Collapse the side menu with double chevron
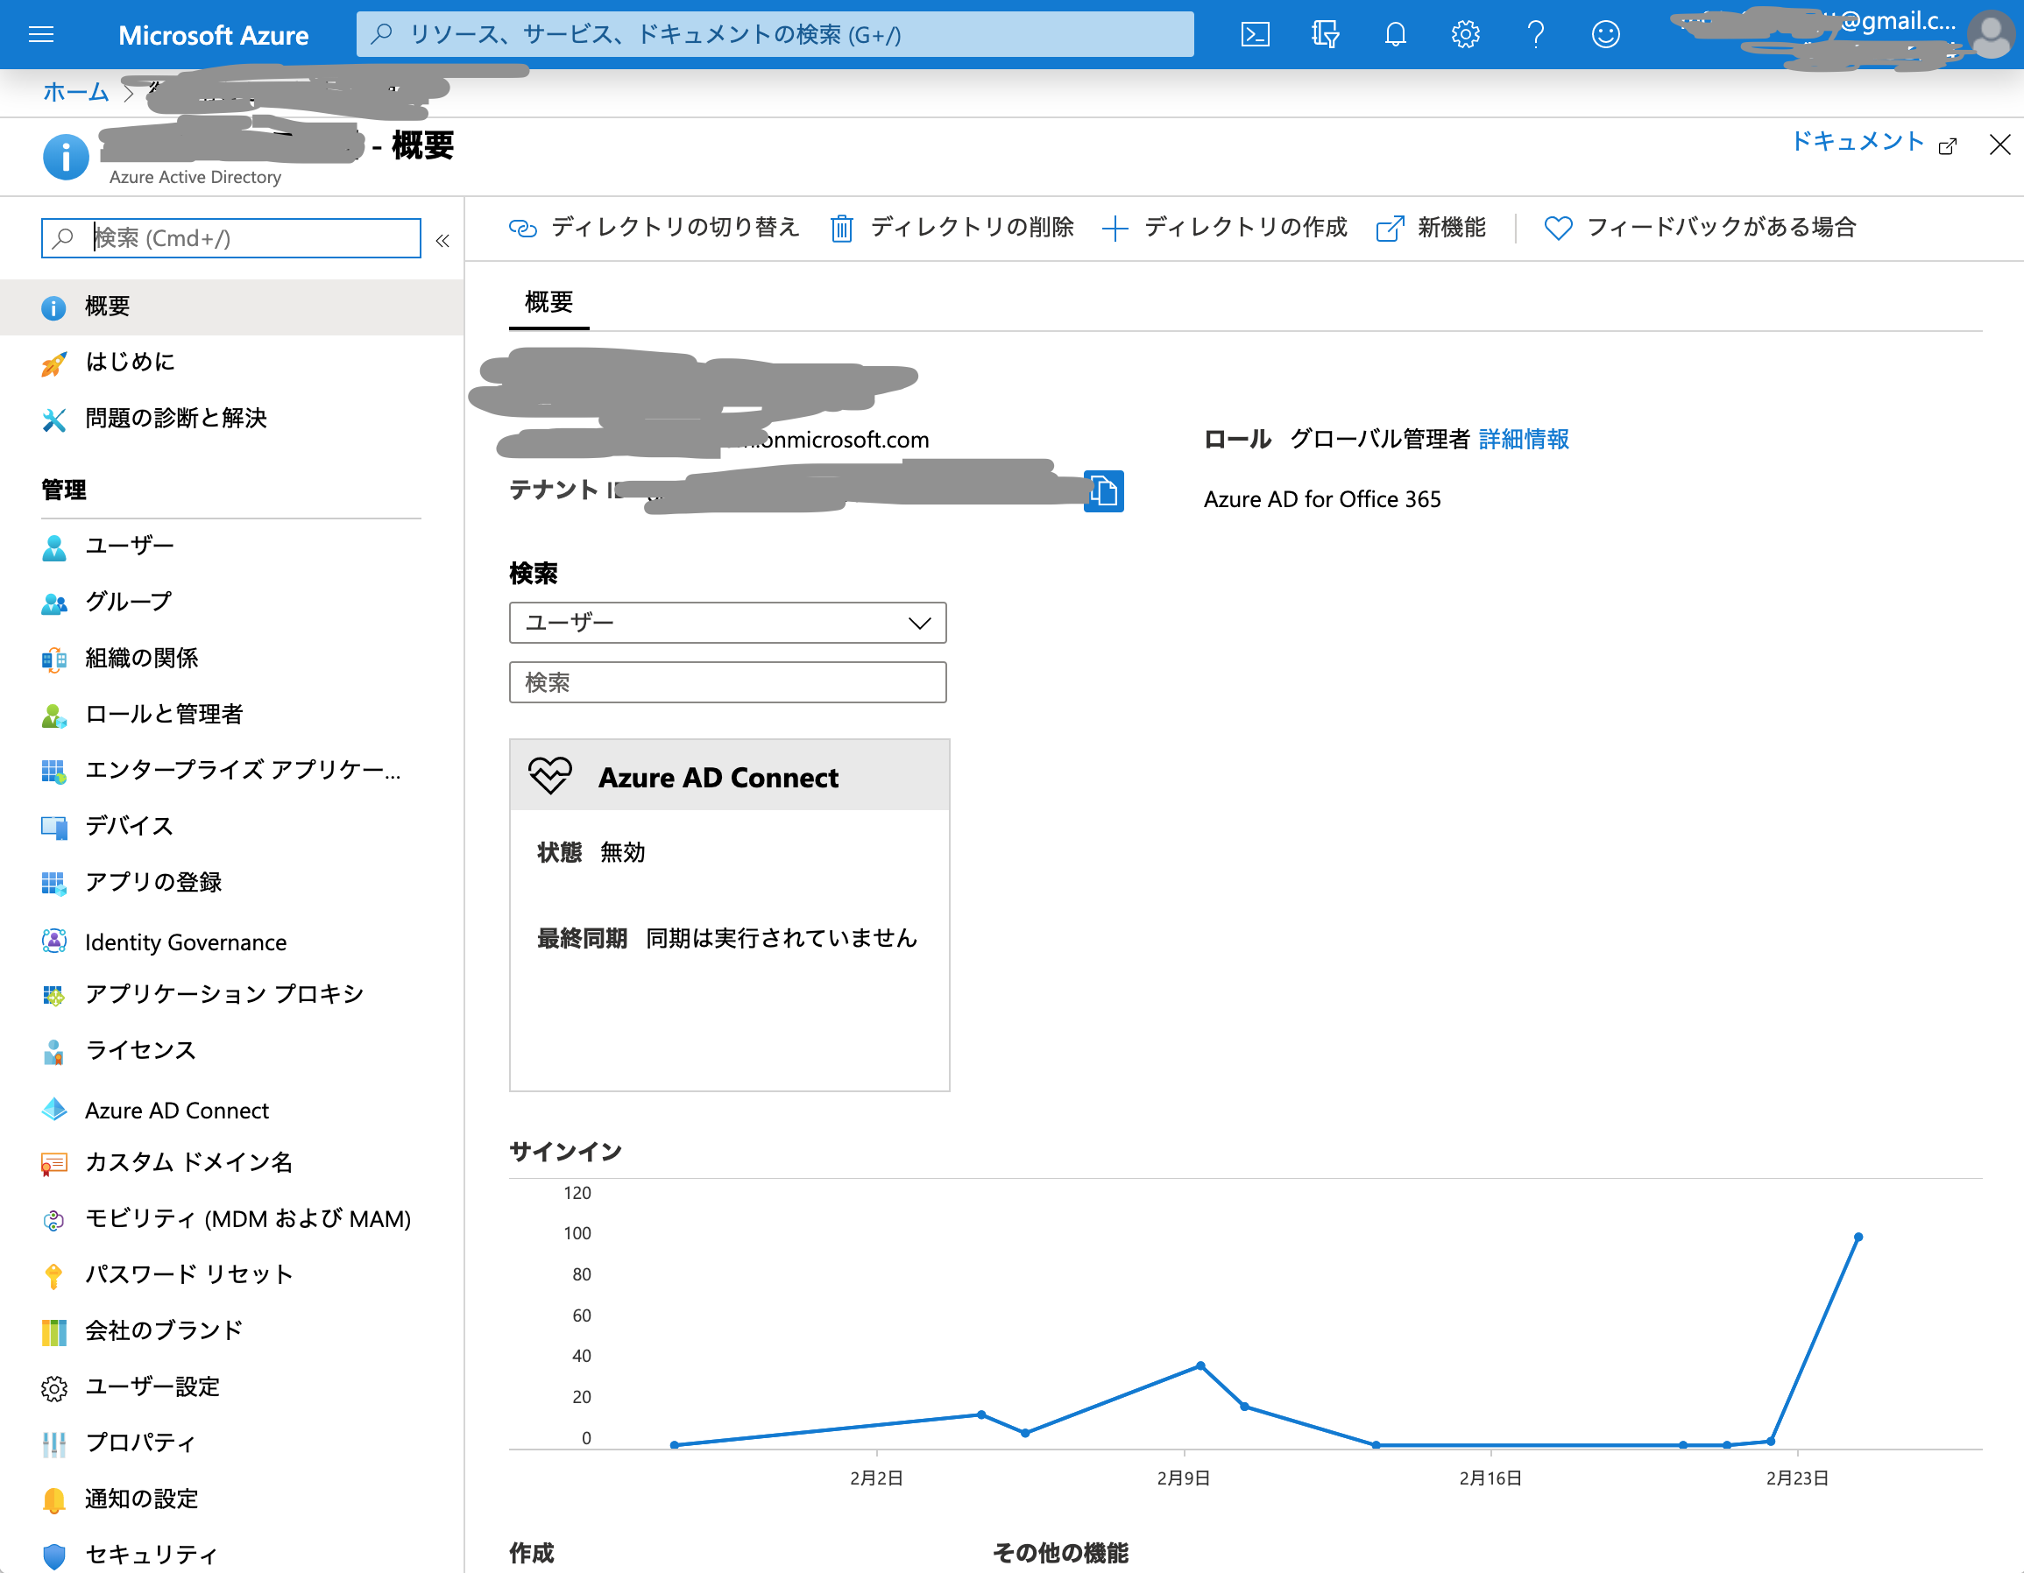Screen dimensions: 2024x1573 pyautogui.click(x=443, y=241)
